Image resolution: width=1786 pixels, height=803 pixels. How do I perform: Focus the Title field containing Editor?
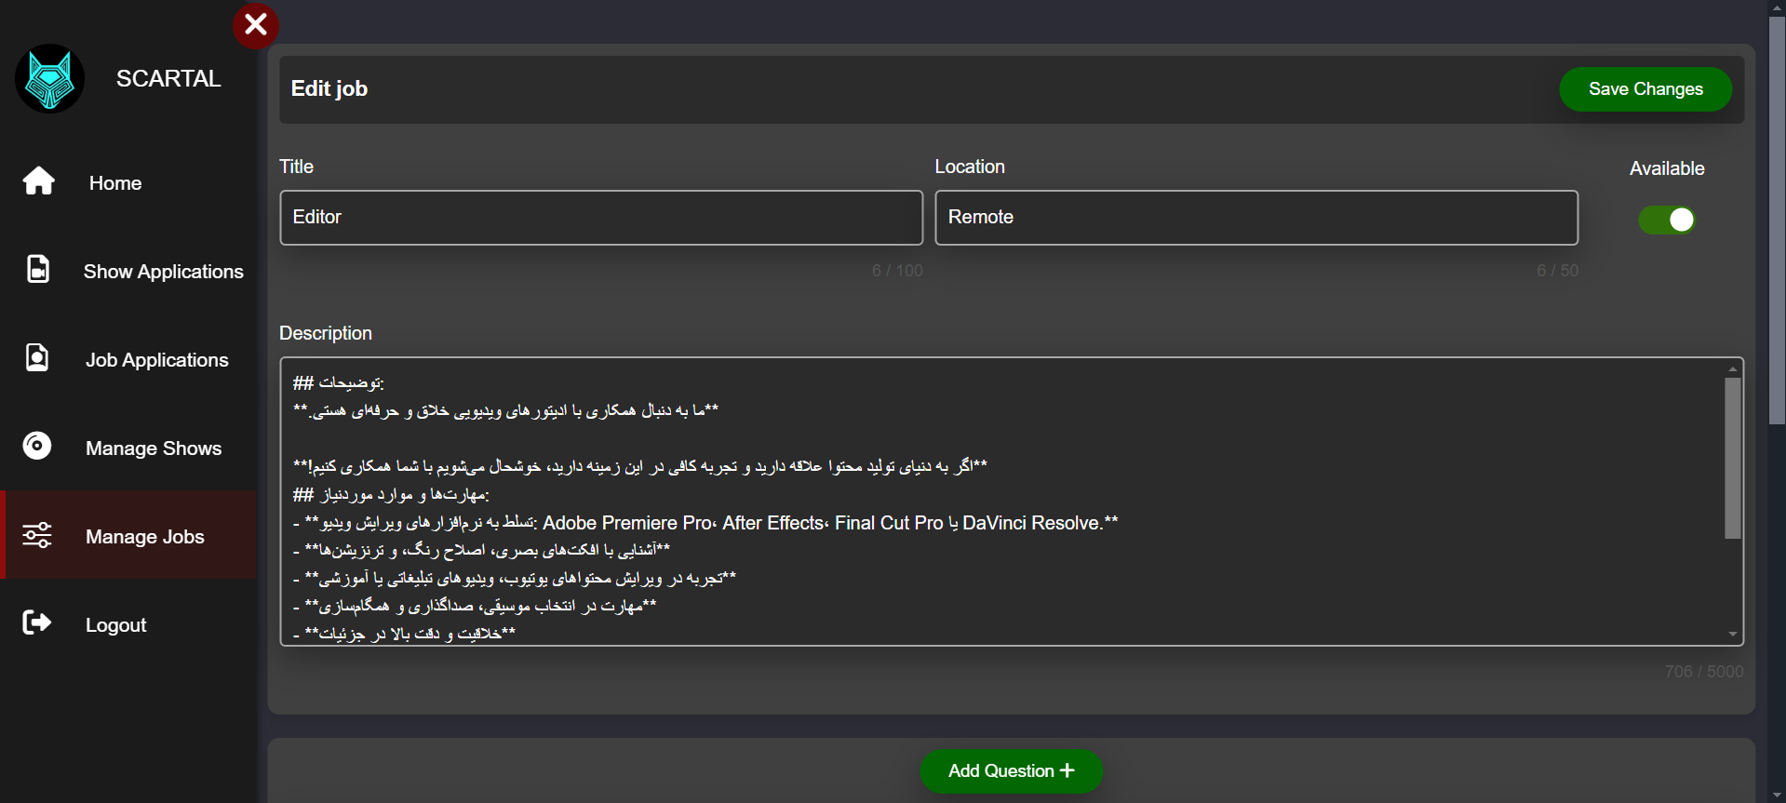601,218
